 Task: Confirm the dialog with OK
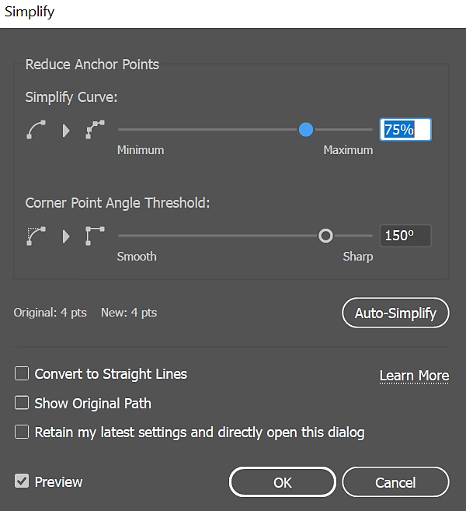283,482
